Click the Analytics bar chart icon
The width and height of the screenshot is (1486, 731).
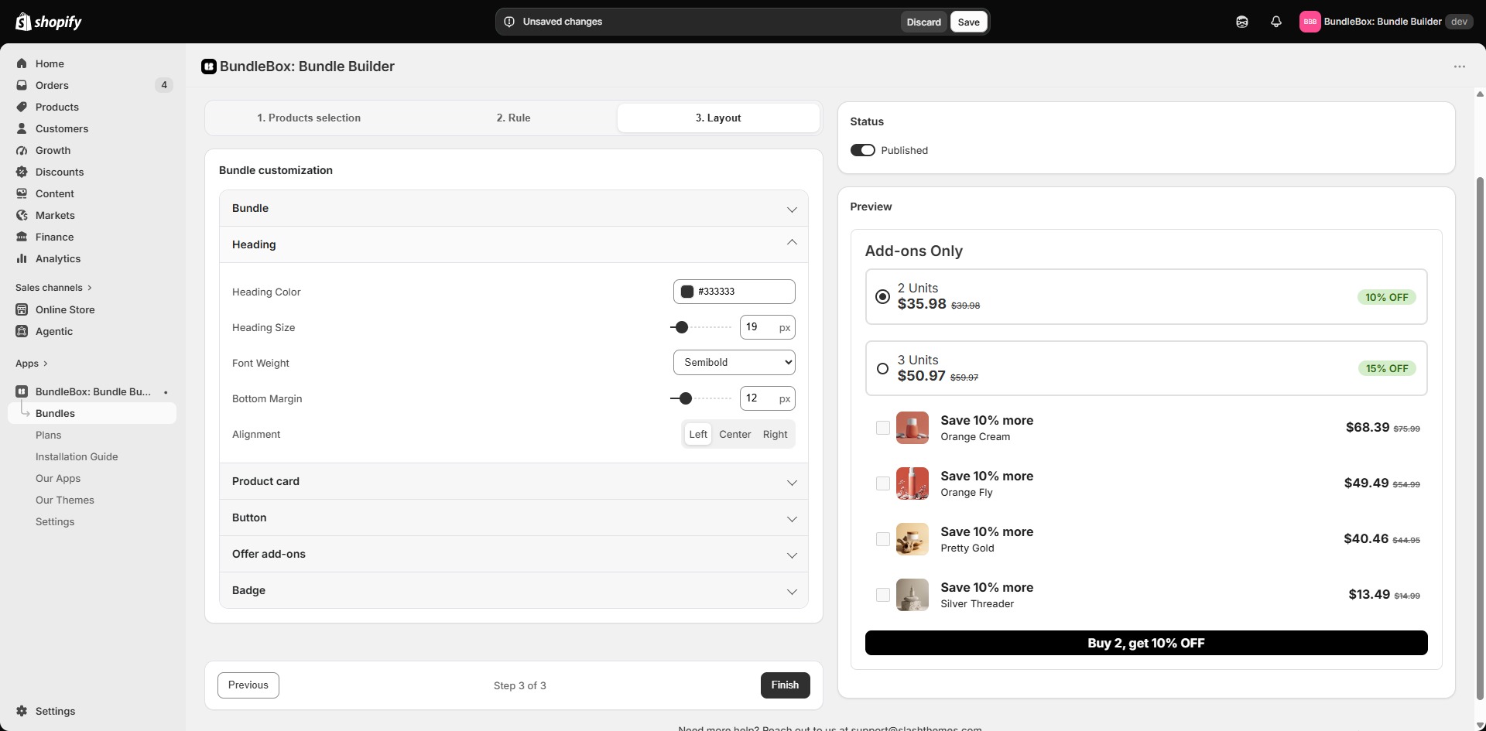(22, 258)
